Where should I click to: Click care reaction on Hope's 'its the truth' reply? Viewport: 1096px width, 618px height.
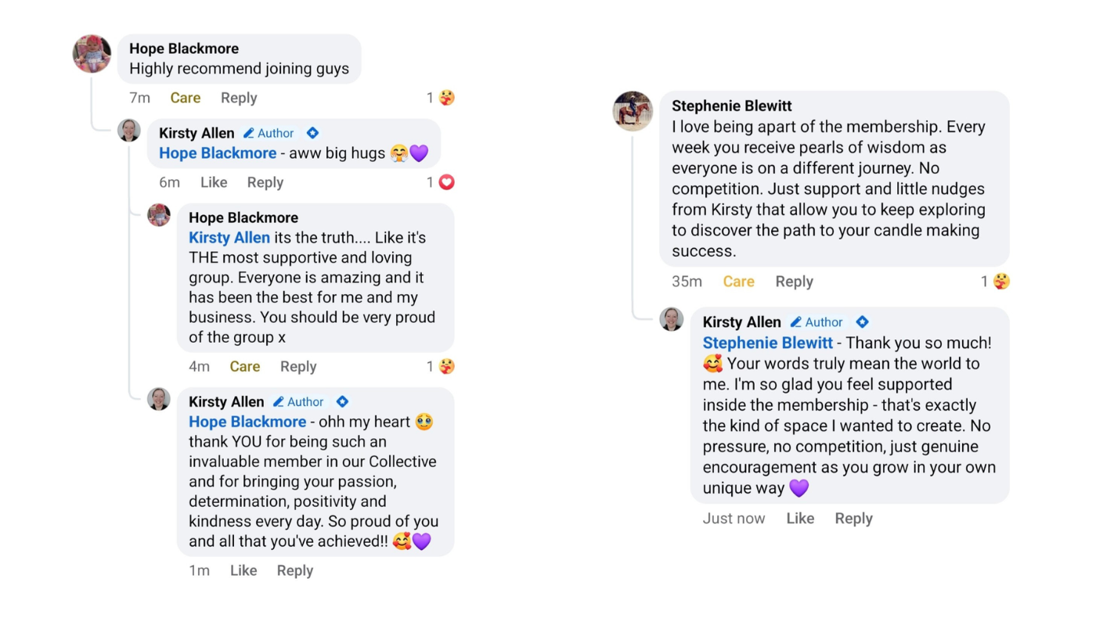(x=446, y=366)
